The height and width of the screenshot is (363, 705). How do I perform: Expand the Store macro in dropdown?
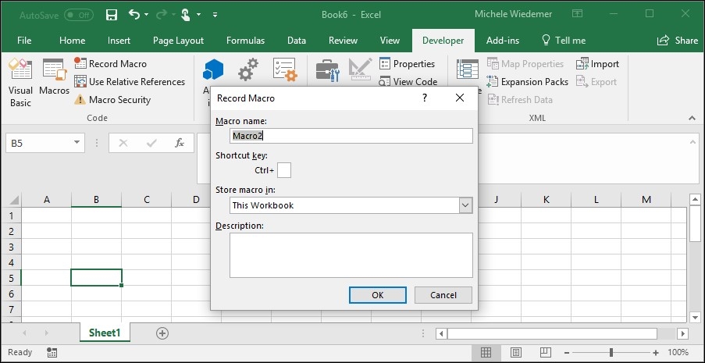pyautogui.click(x=465, y=205)
